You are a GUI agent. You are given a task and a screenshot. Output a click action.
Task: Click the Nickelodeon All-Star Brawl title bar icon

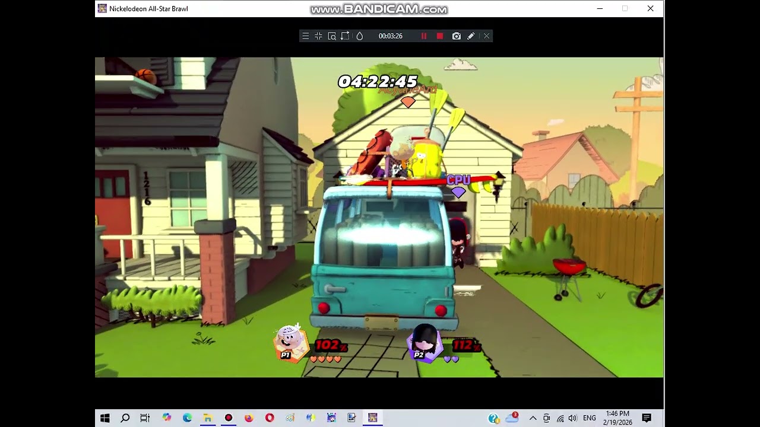tap(102, 8)
